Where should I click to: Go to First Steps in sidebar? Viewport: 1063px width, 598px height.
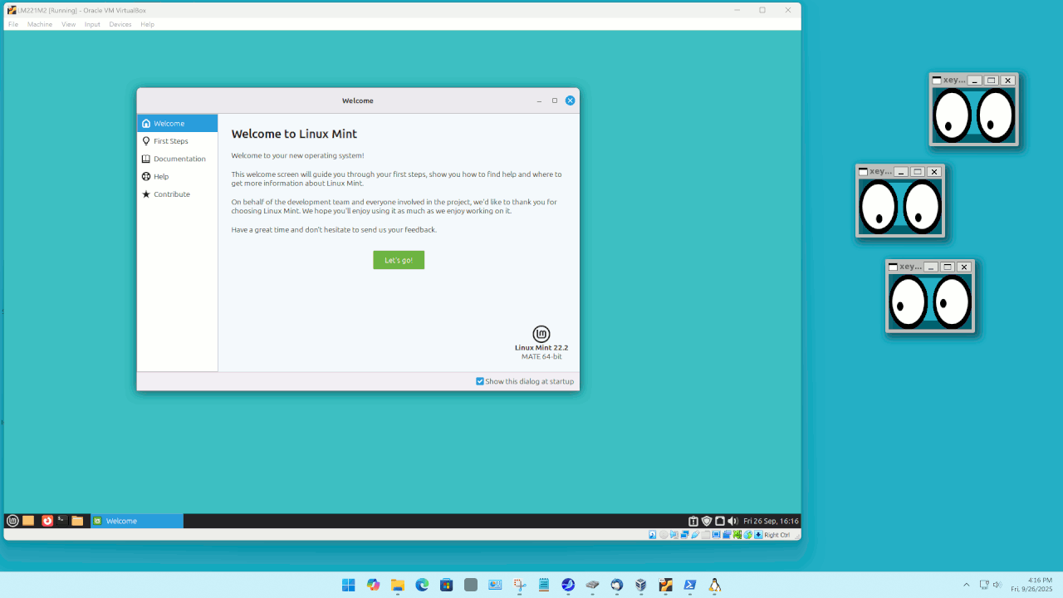pyautogui.click(x=177, y=141)
